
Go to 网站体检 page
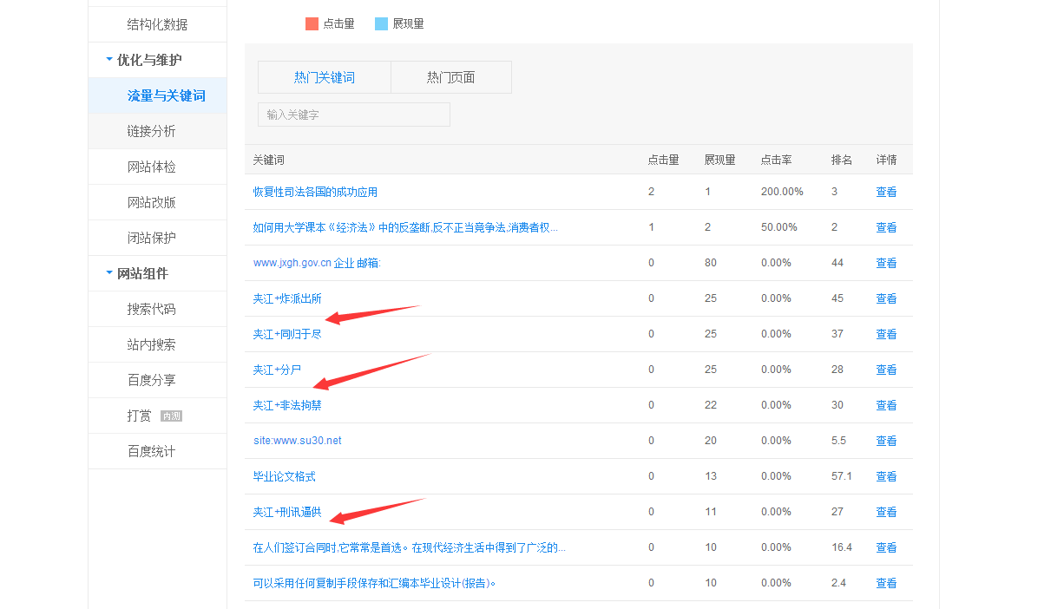click(151, 167)
